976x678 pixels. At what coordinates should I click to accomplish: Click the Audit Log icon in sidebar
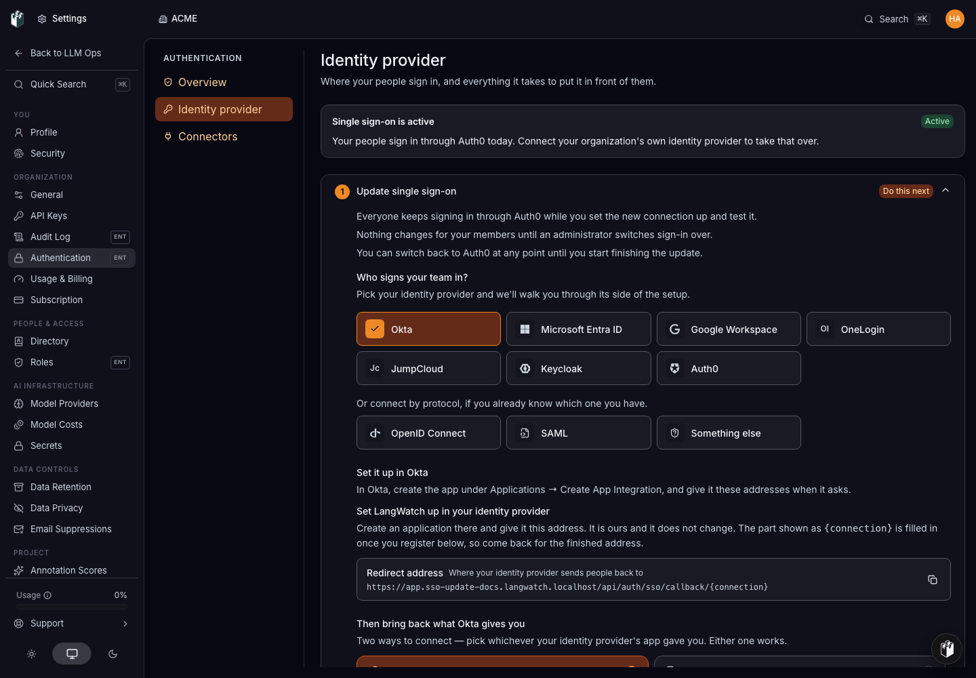coord(19,237)
